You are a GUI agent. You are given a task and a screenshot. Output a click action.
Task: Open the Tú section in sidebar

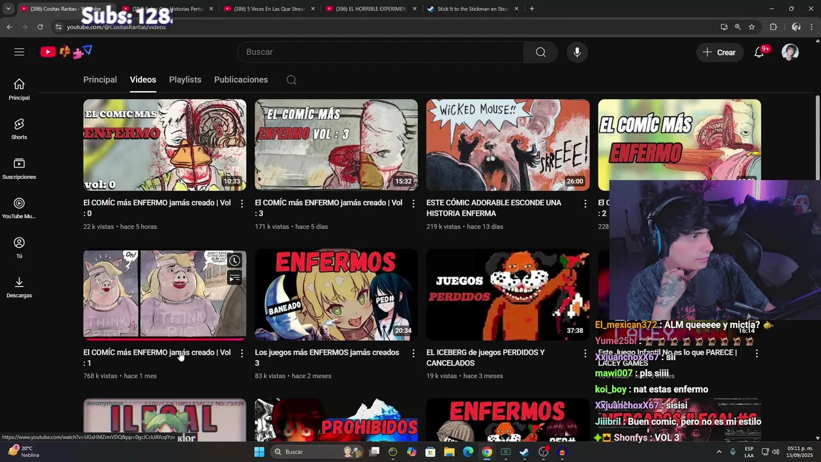tap(19, 248)
